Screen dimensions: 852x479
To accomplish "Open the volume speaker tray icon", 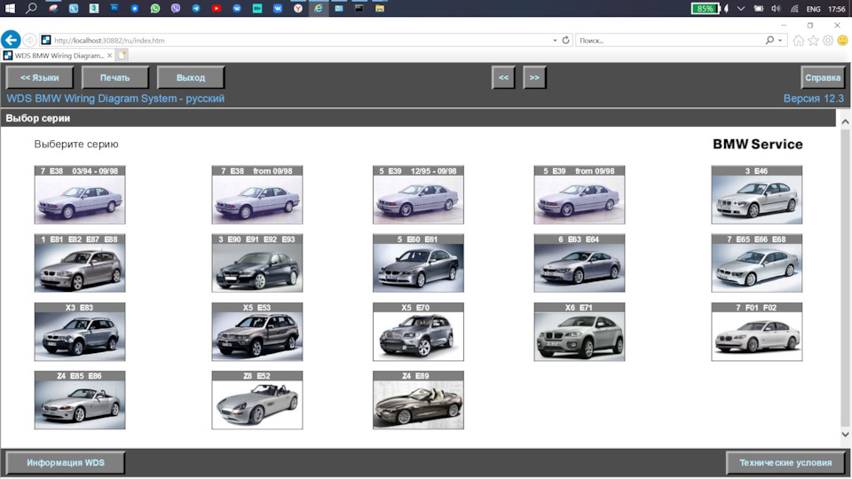I will pyautogui.click(x=776, y=9).
